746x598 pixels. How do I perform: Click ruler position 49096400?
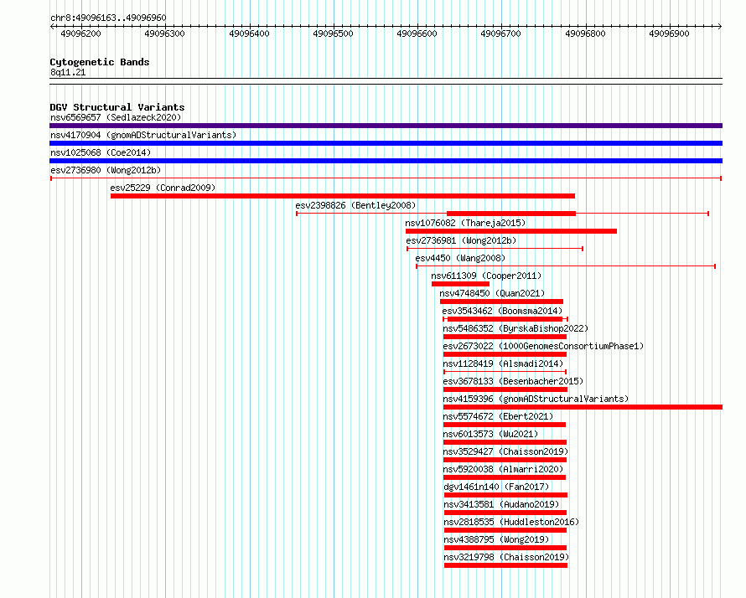pyautogui.click(x=249, y=34)
